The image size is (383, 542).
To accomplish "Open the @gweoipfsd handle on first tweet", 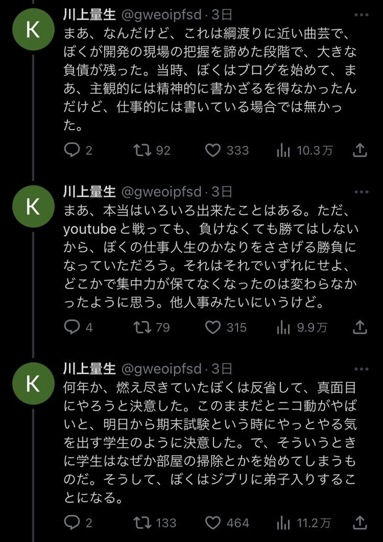I will (x=161, y=15).
